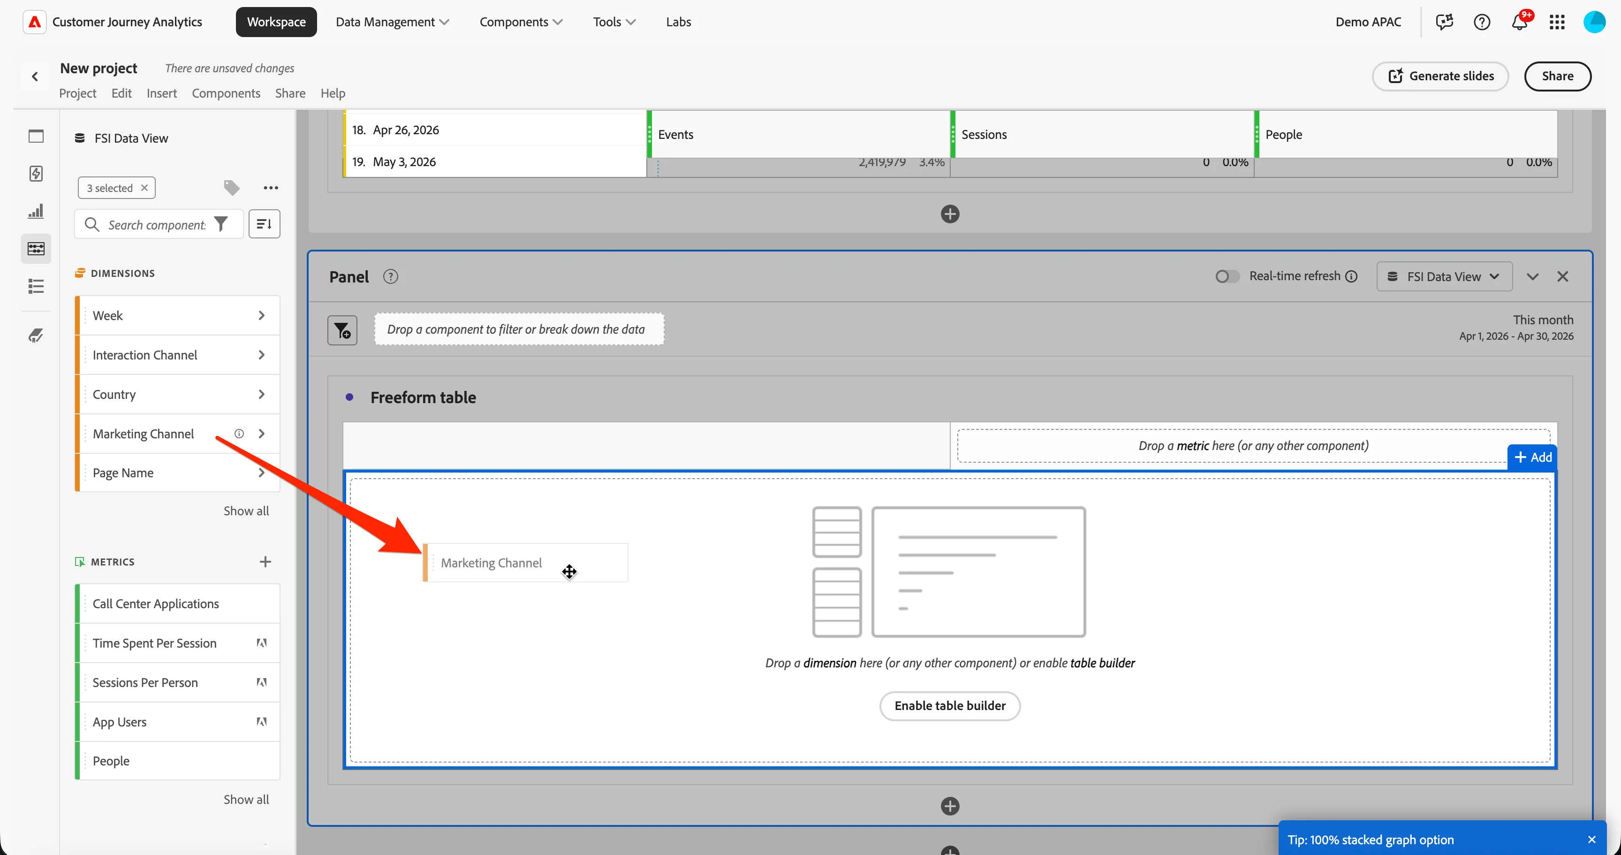Click the annotations pen icon in left rail
This screenshot has width=1621, height=855.
pyautogui.click(x=36, y=335)
